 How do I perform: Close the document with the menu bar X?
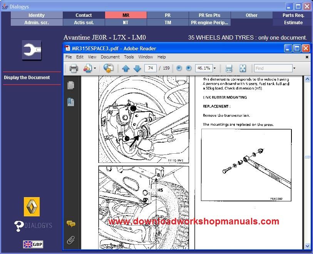pos(307,57)
